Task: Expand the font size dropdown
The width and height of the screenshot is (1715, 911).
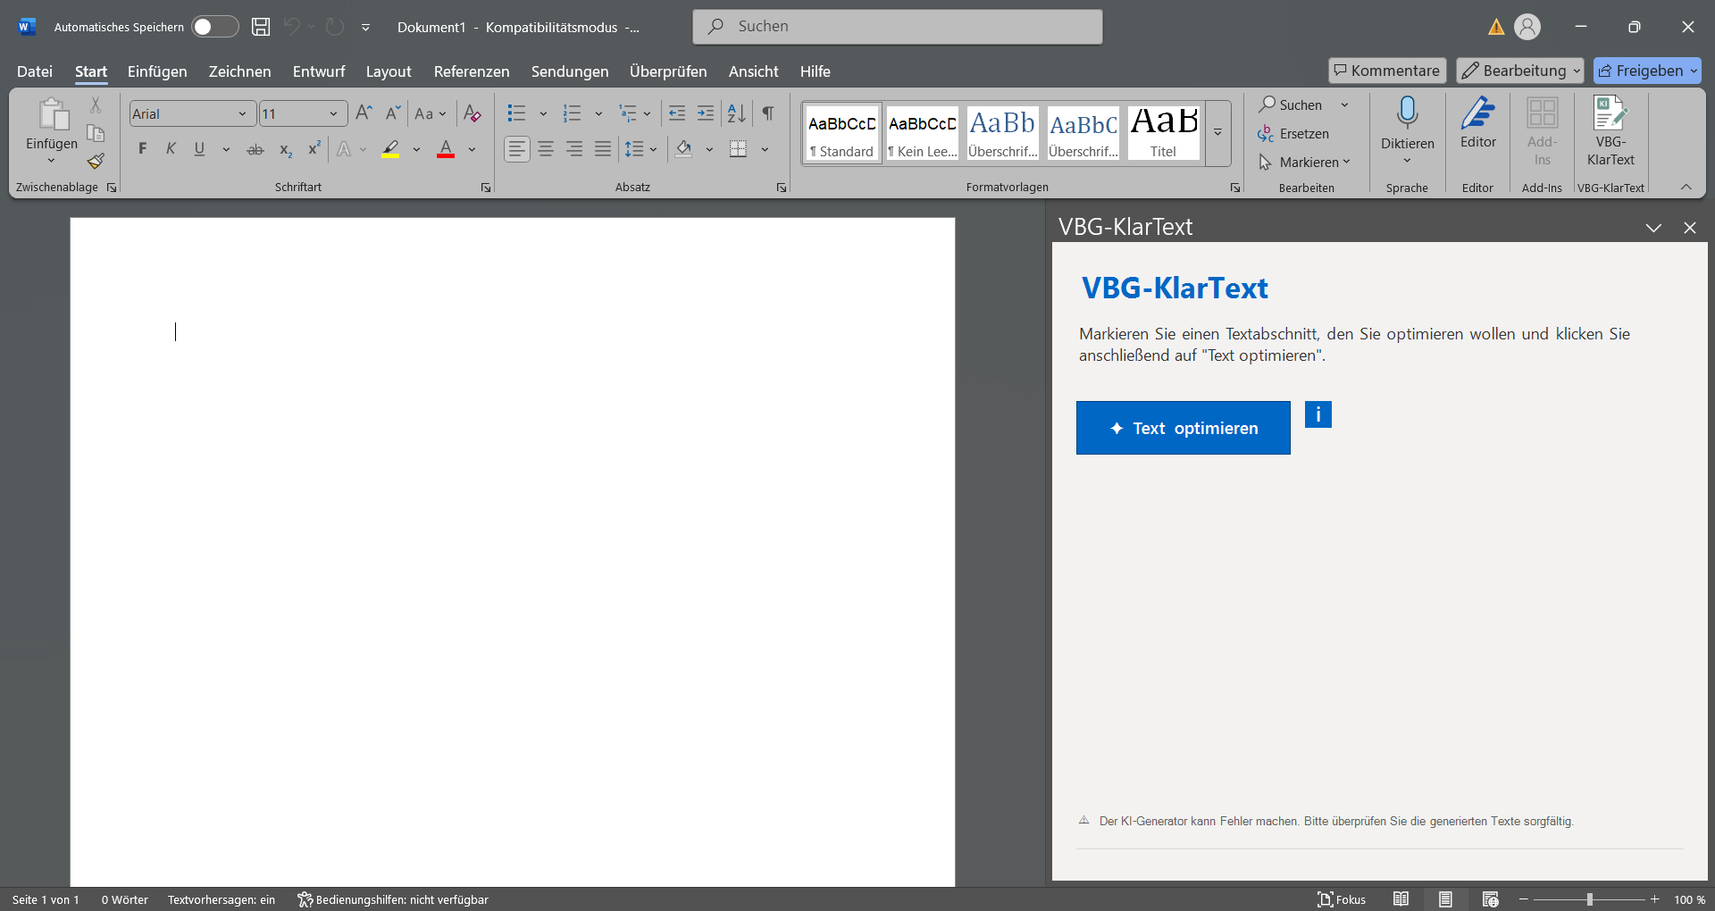Action: click(333, 114)
